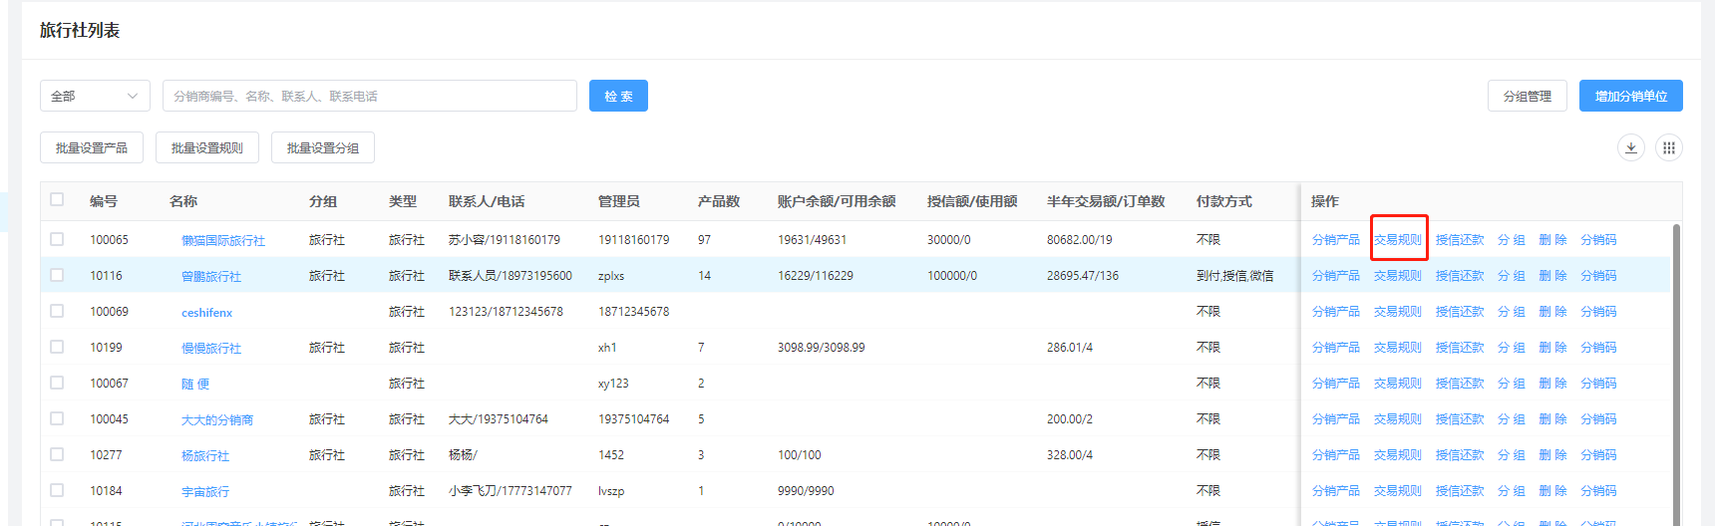1715x526 pixels.
Task: Open 分销码 for 慢慢旅行社 row
Action: click(1598, 348)
